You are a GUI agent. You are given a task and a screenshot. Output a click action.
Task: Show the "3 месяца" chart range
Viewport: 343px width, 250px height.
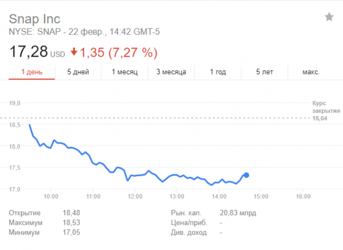(171, 72)
